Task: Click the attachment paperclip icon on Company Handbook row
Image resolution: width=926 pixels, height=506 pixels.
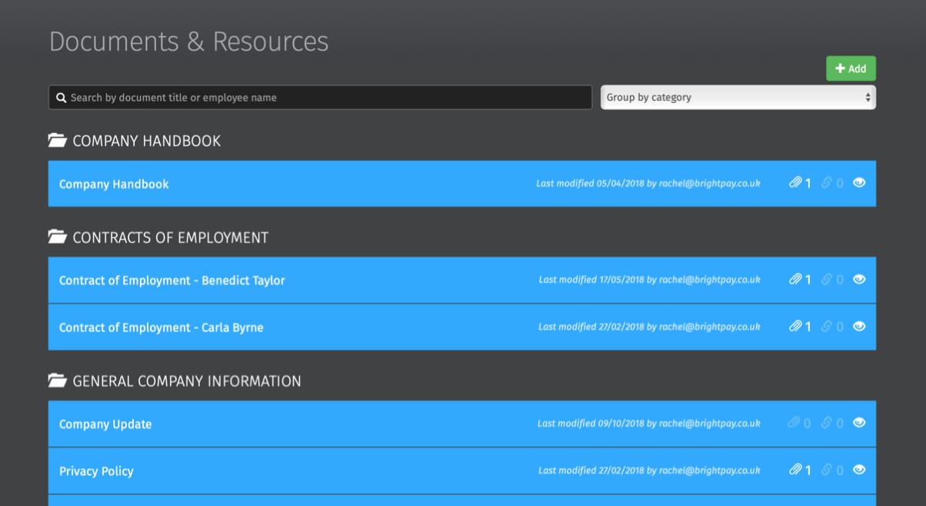Action: coord(795,183)
